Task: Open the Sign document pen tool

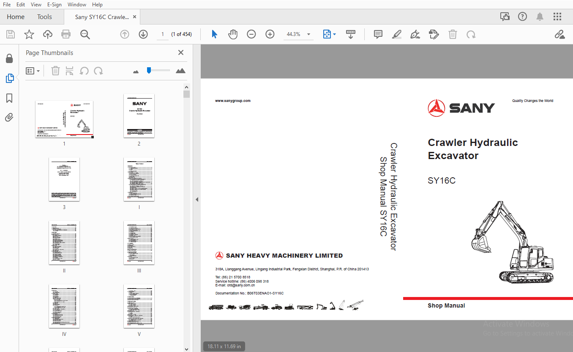Action: [415, 34]
